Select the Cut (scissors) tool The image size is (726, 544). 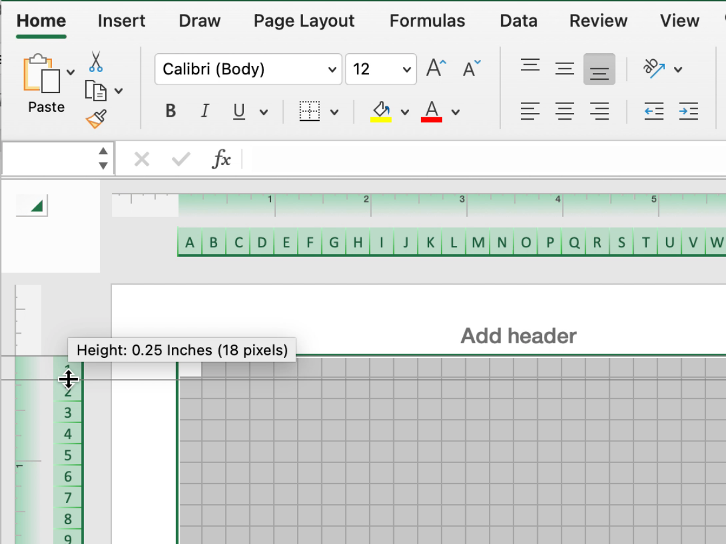click(x=94, y=62)
